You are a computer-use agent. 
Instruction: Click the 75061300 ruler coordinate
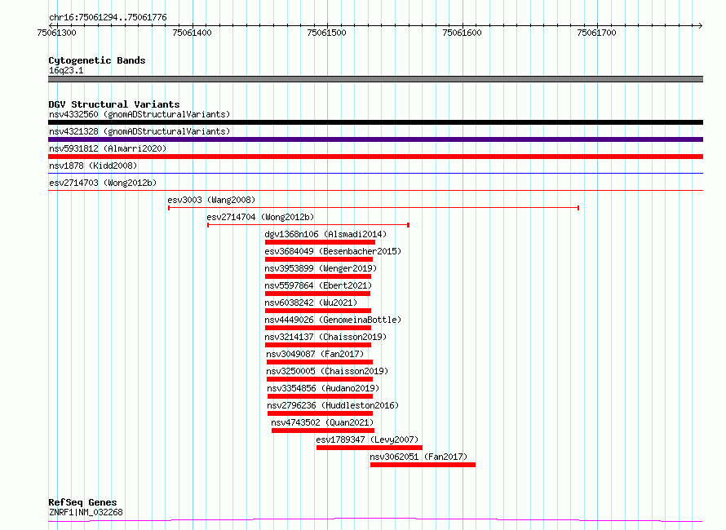56,33
